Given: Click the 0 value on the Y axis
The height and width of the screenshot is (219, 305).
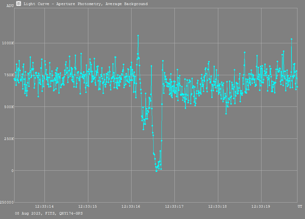Looking at the screenshot, I should [12, 171].
